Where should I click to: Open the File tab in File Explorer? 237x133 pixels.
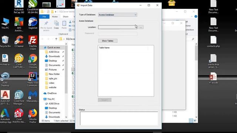44,17
